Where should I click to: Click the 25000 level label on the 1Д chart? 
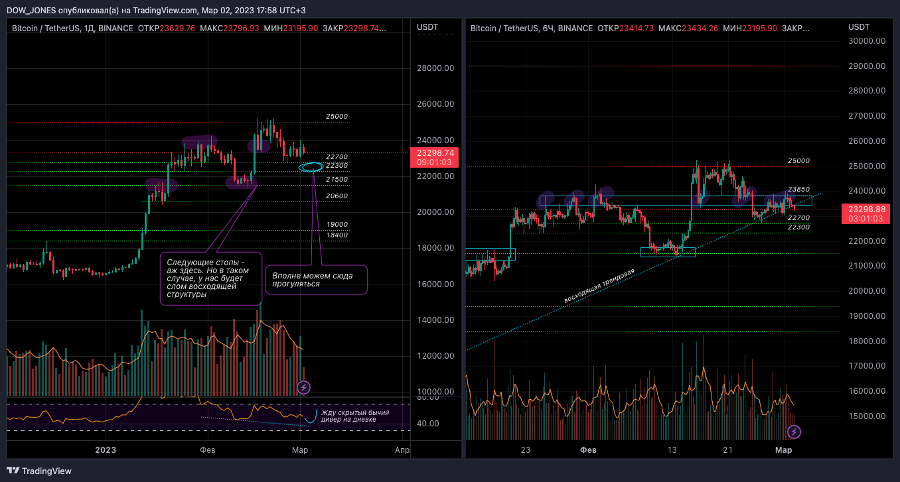[x=337, y=117]
